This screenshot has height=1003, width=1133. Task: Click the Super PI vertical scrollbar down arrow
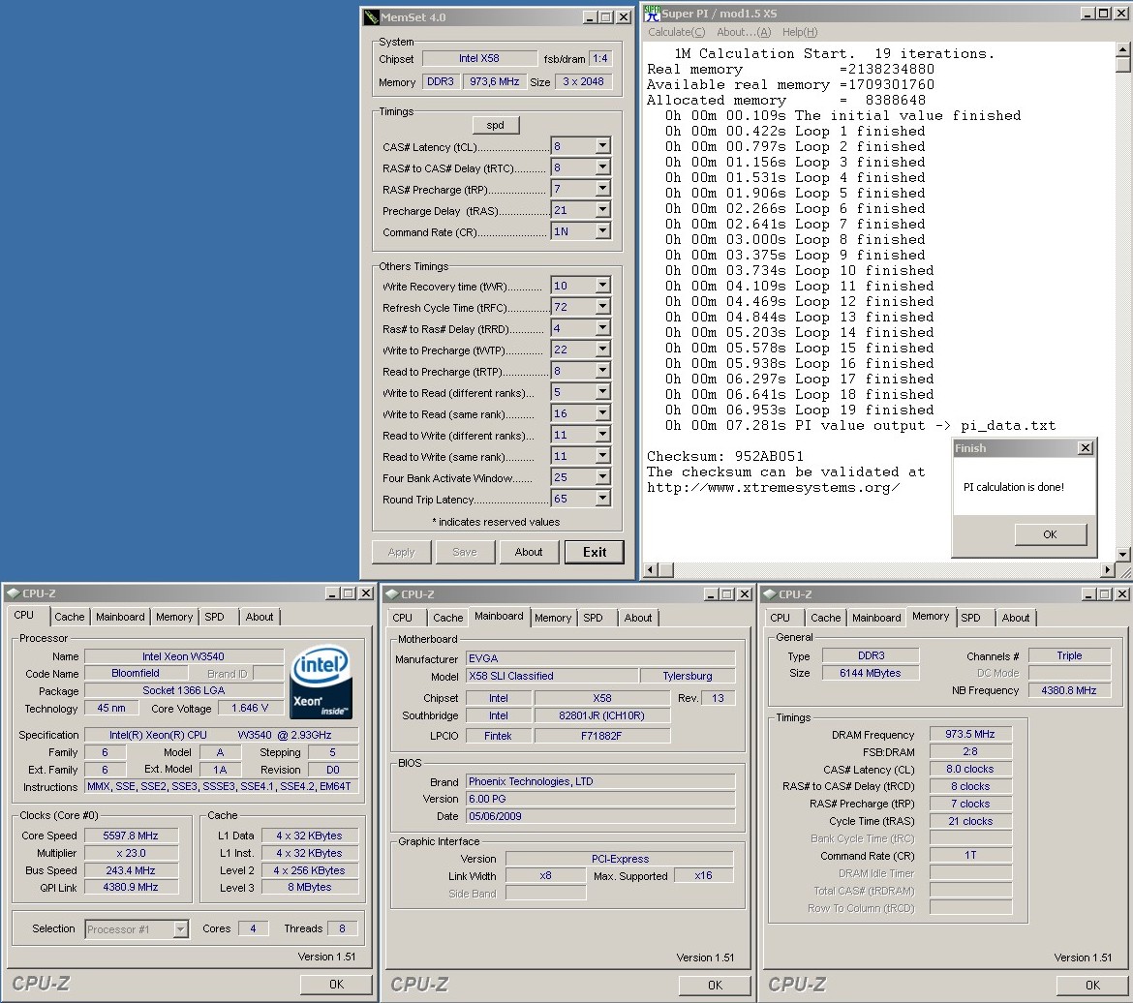[1123, 554]
